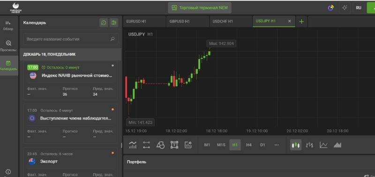The height and width of the screenshot is (177, 375).
Task: Select H4 timeframe
Action: (x=249, y=145)
